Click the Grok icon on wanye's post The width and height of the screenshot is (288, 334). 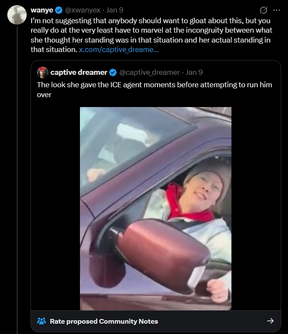[x=264, y=10]
